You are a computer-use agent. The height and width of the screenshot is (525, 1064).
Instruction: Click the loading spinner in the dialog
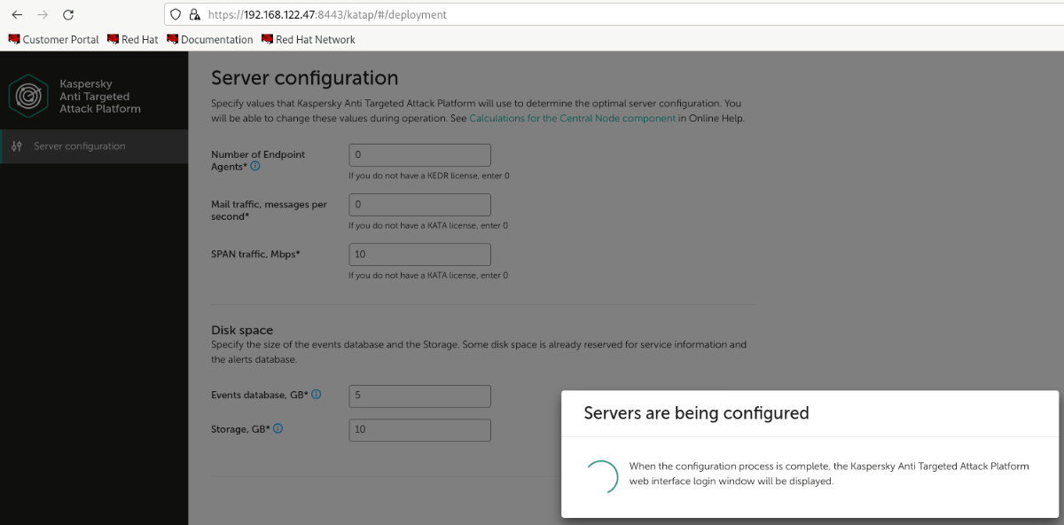pos(601,476)
